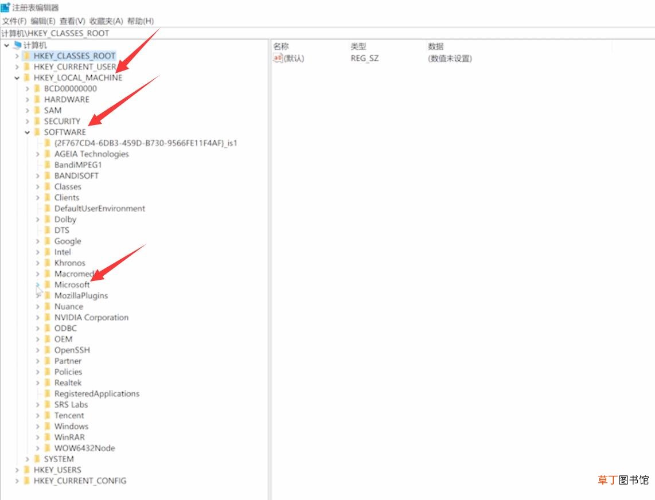Open the 编辑(E) menu
Viewport: 655px width, 500px height.
pos(42,21)
